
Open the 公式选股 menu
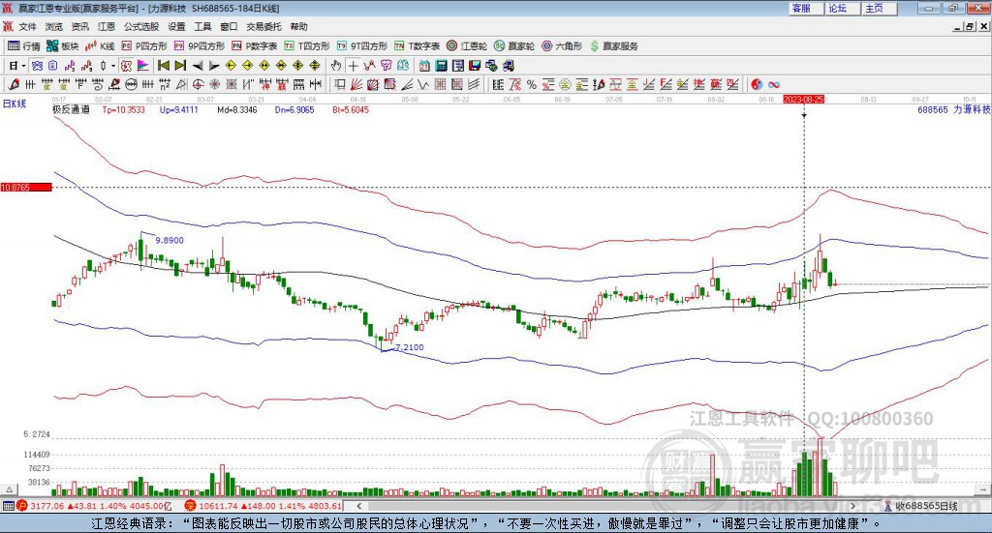(141, 26)
